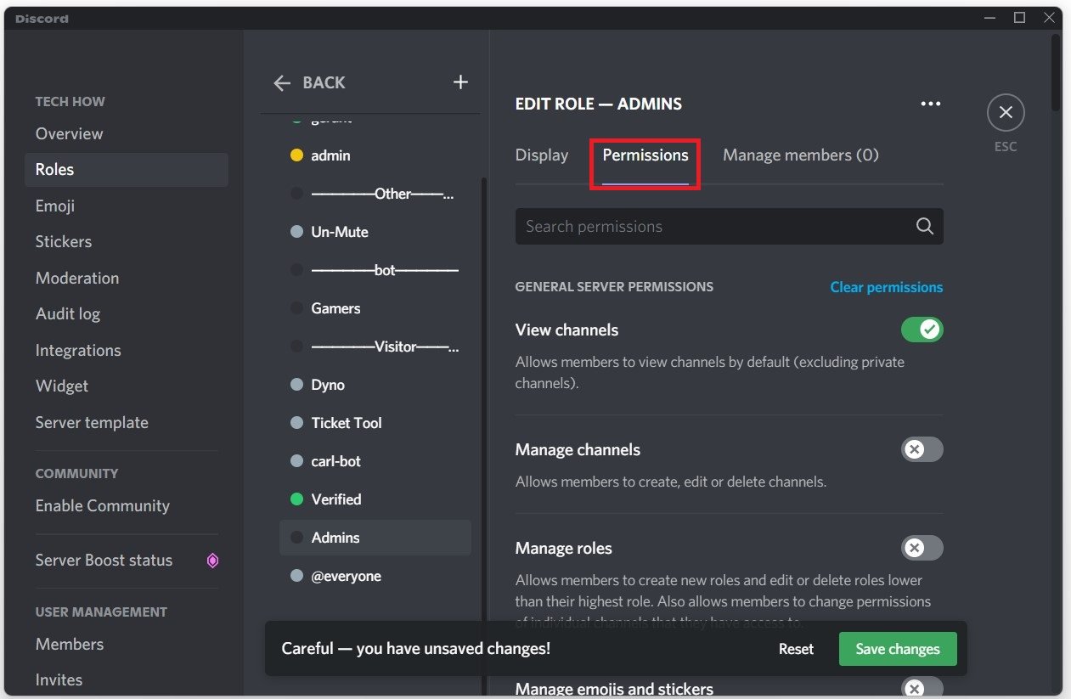Save the unsaved role changes
This screenshot has height=699, width=1071.
pyautogui.click(x=897, y=648)
